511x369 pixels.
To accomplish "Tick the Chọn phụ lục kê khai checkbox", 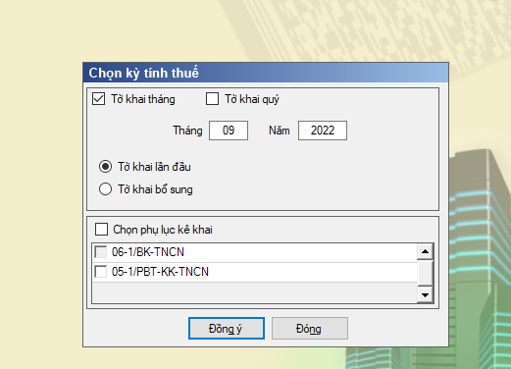I will [x=101, y=229].
